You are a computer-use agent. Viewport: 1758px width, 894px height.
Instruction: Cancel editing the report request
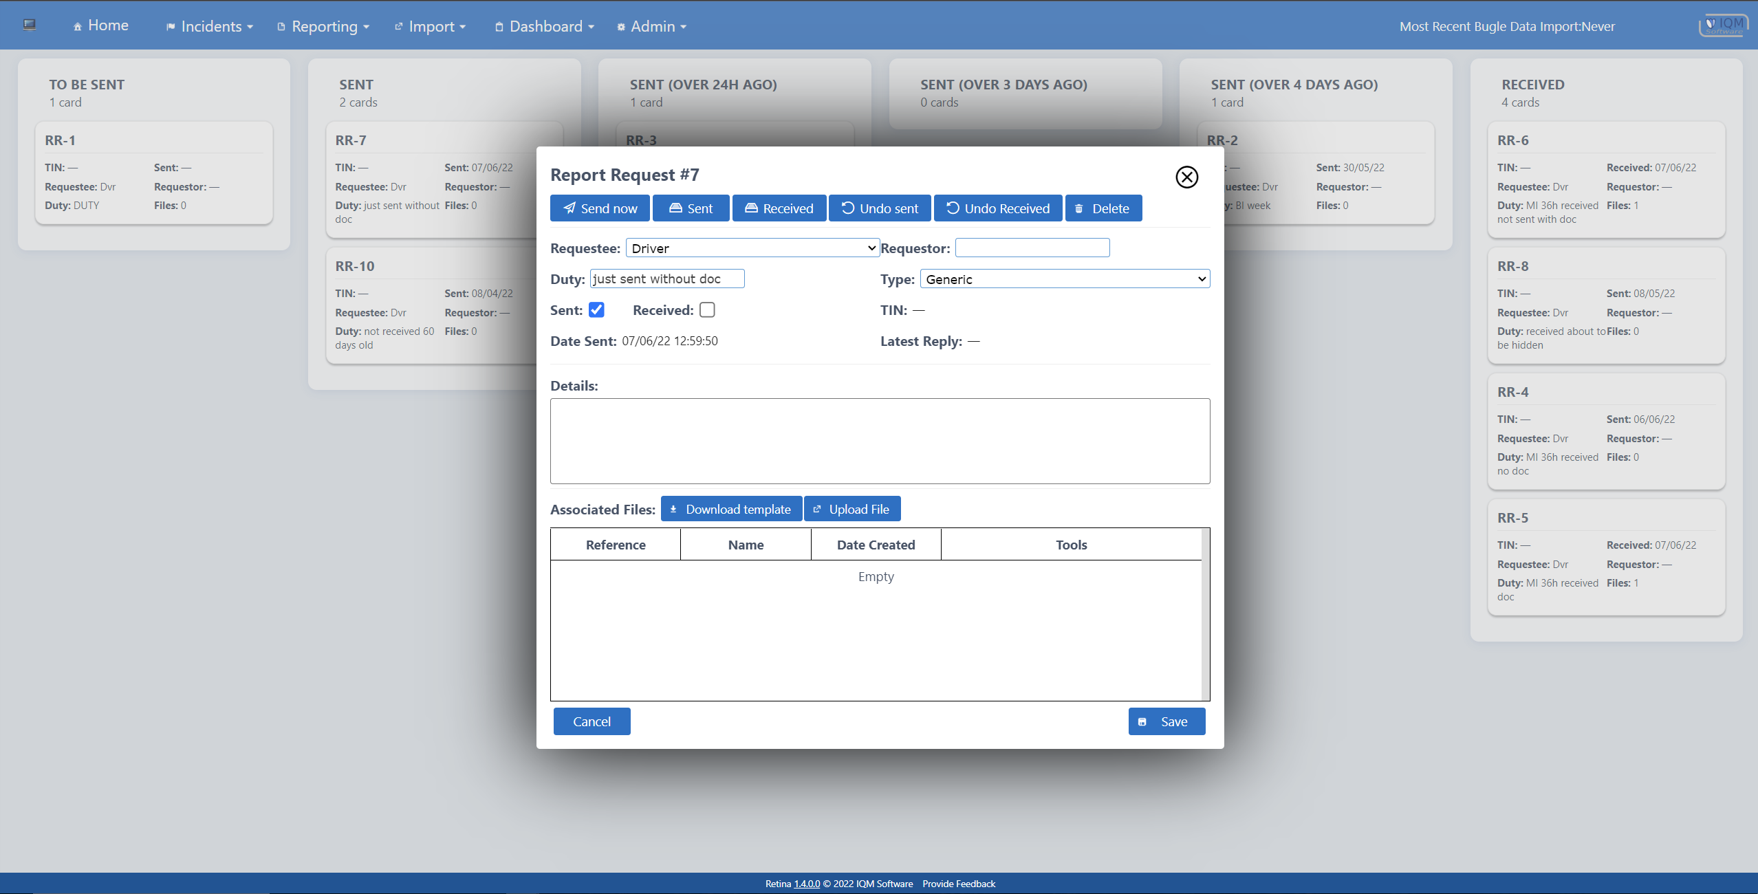point(592,721)
